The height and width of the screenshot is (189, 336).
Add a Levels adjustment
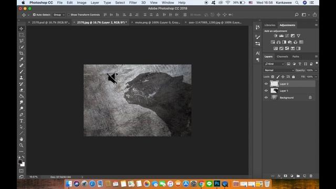[281, 36]
